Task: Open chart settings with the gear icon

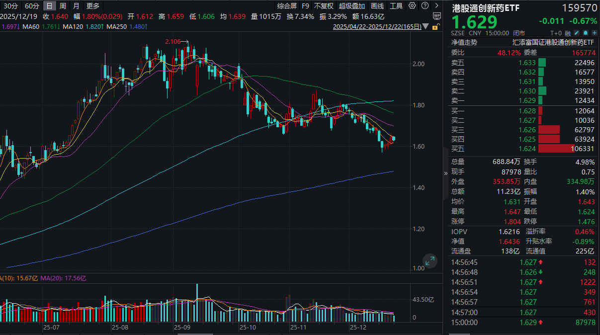Action: (412, 5)
